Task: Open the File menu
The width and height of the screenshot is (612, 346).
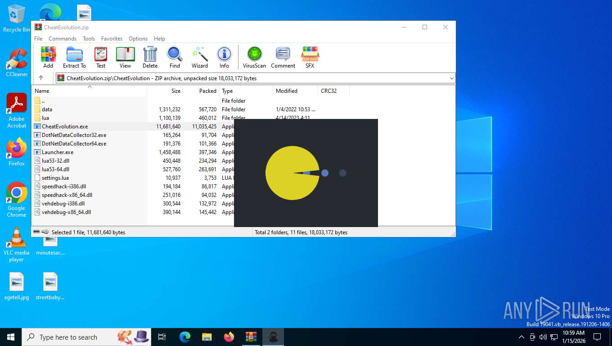Action: point(38,39)
